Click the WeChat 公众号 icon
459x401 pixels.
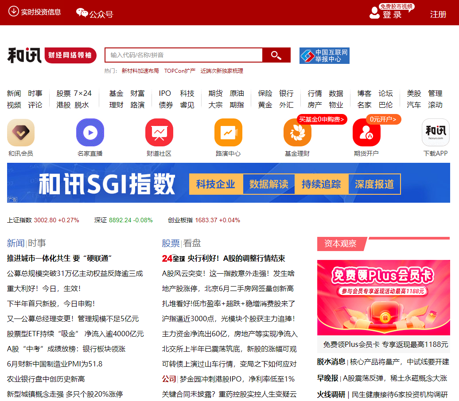pos(82,13)
